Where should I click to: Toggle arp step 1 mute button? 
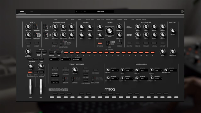66,52
